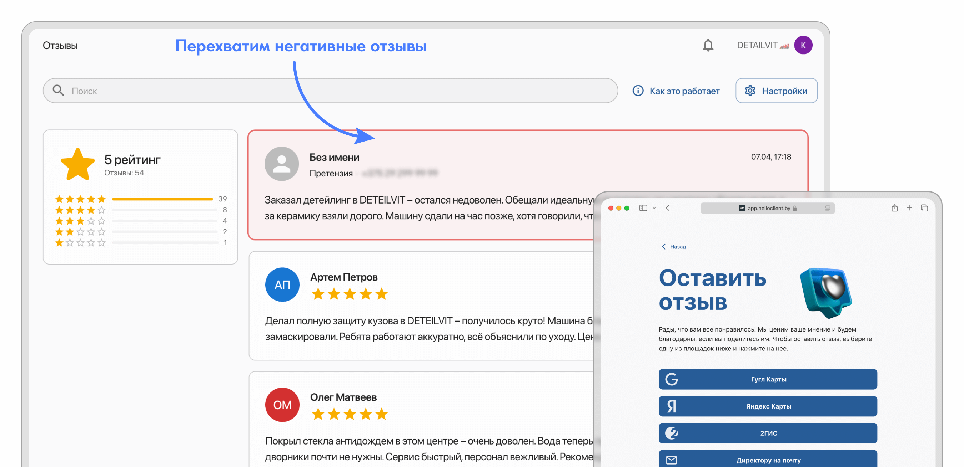This screenshot has width=964, height=467.
Task: Choose the Гугл Карты button
Action: [768, 379]
